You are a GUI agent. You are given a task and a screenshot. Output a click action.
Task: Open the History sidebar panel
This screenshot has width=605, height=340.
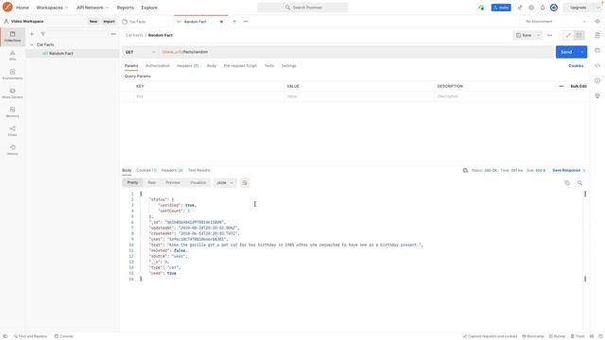pyautogui.click(x=12, y=150)
